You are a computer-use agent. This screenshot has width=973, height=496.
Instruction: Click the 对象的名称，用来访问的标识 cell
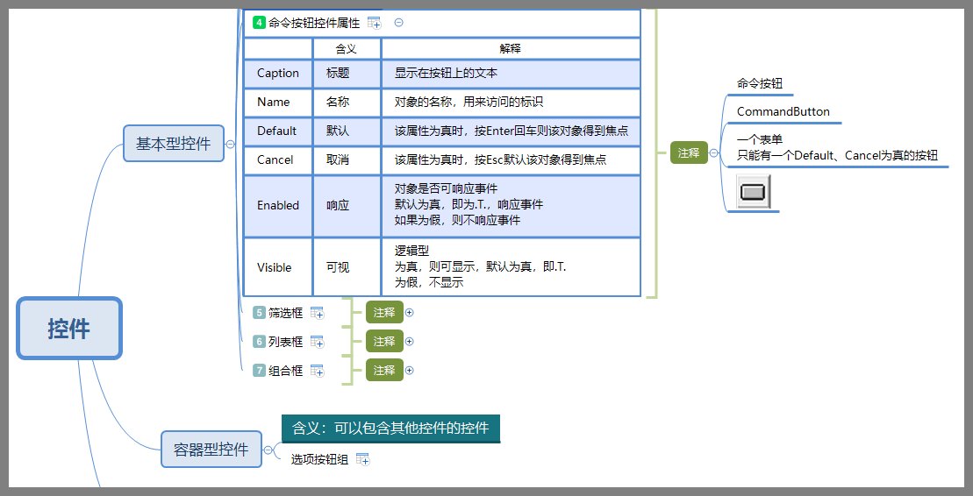[511, 103]
